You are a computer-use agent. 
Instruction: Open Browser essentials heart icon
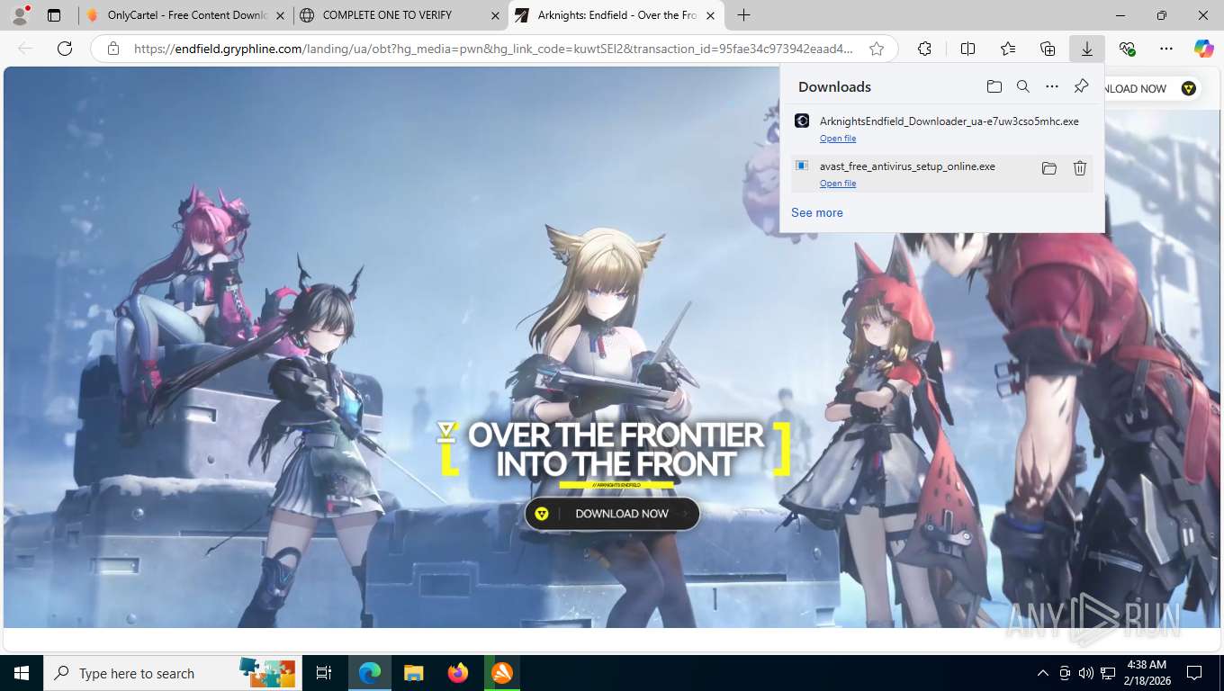(1128, 49)
